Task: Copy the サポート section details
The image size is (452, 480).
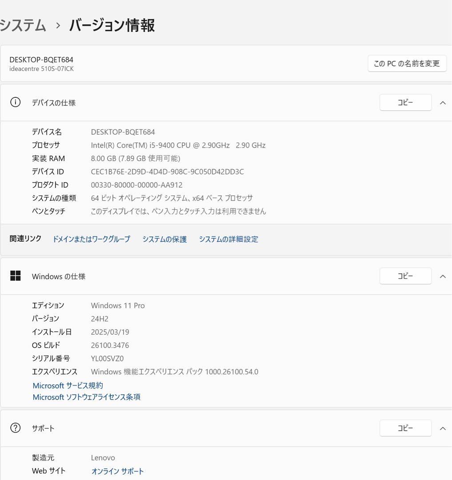Action: pos(405,428)
